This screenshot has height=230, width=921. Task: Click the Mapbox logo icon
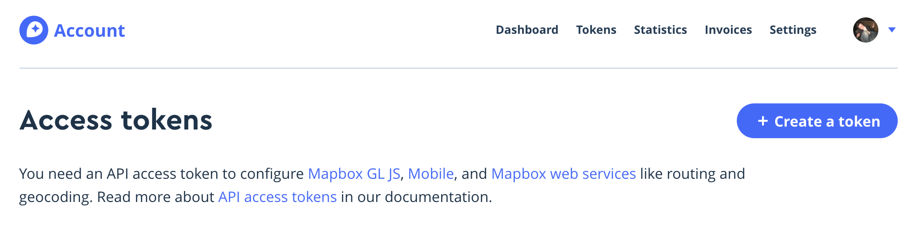coord(34,30)
